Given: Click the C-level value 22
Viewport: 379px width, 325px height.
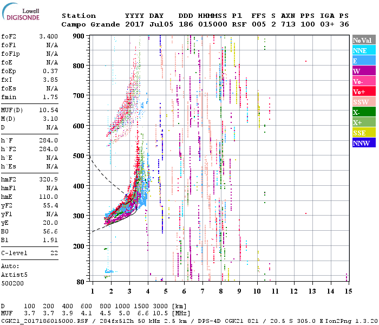Looking at the screenshot, I should click(x=54, y=253).
